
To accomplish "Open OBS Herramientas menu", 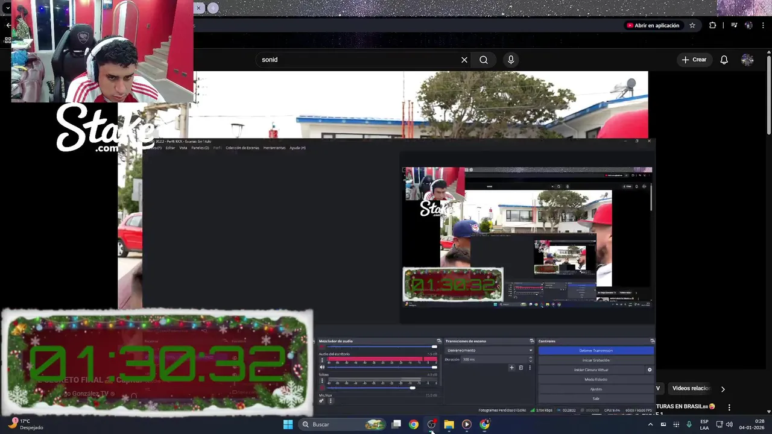I will pyautogui.click(x=274, y=148).
